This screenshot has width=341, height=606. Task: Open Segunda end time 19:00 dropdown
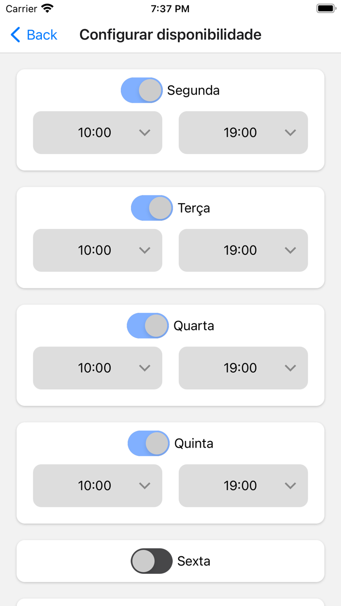[x=243, y=133]
